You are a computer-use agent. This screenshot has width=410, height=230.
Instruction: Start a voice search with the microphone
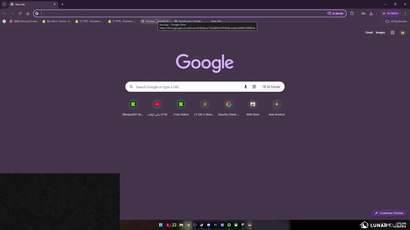(x=246, y=87)
